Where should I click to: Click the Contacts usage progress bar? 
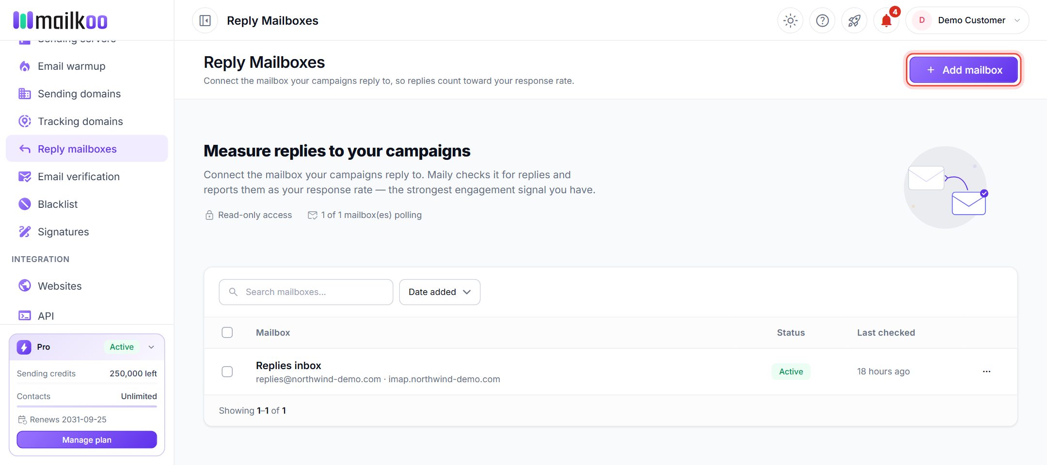pos(87,406)
